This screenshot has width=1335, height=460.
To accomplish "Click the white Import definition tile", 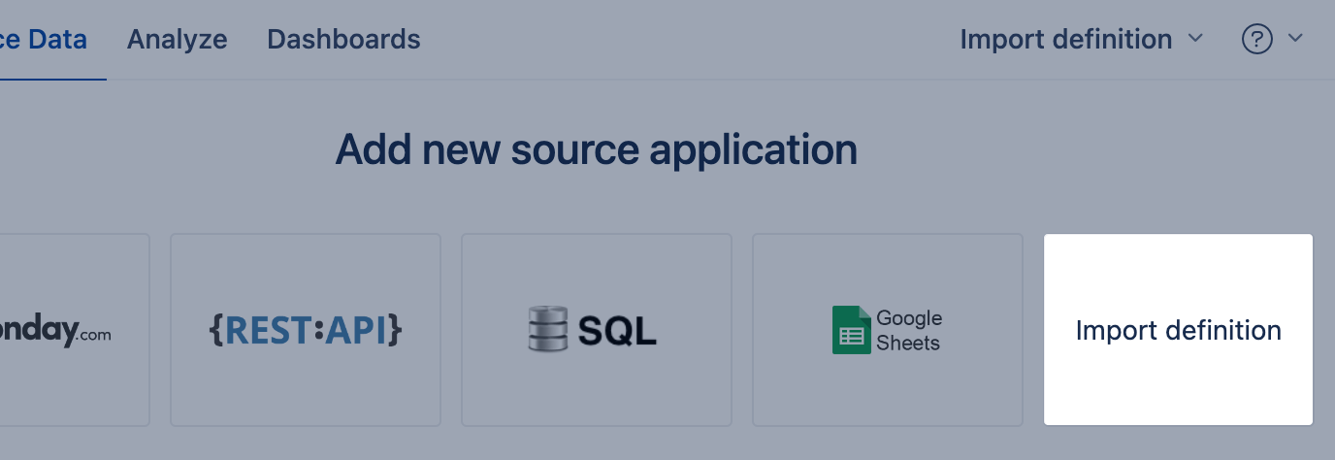I will click(1178, 330).
